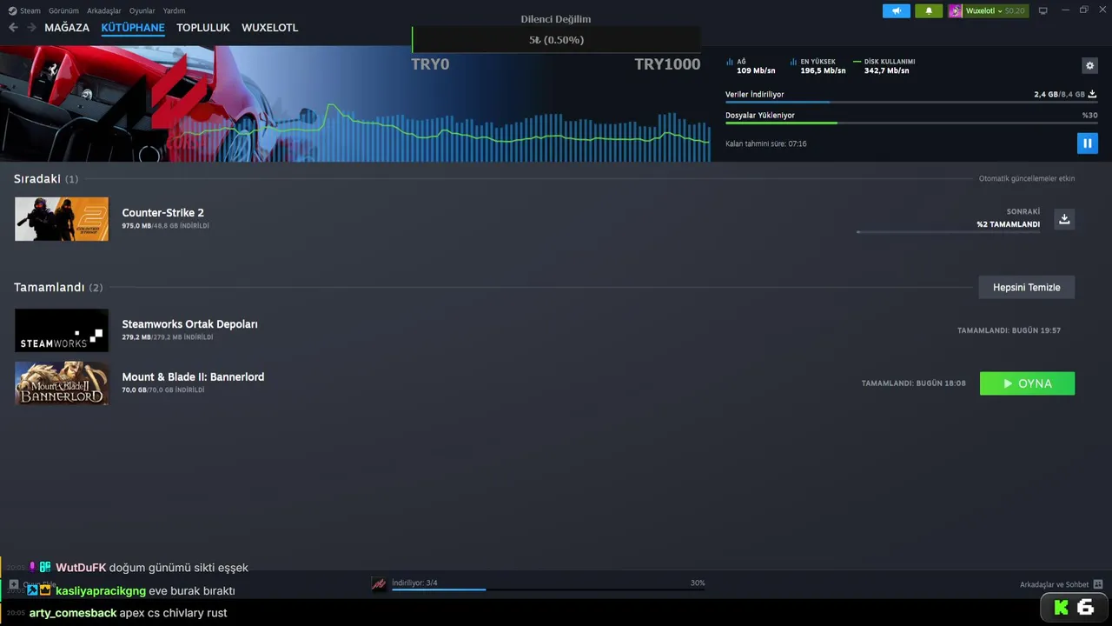Open download settings gear icon
The image size is (1112, 626).
coord(1089,65)
